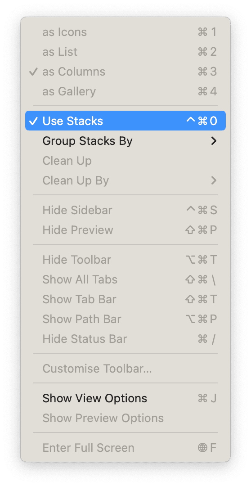This screenshot has width=251, height=486.
Task: Select as List menu item
Action: [x=125, y=52]
